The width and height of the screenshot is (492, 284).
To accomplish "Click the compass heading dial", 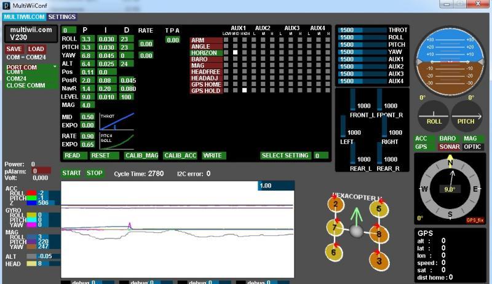I will pyautogui.click(x=451, y=189).
